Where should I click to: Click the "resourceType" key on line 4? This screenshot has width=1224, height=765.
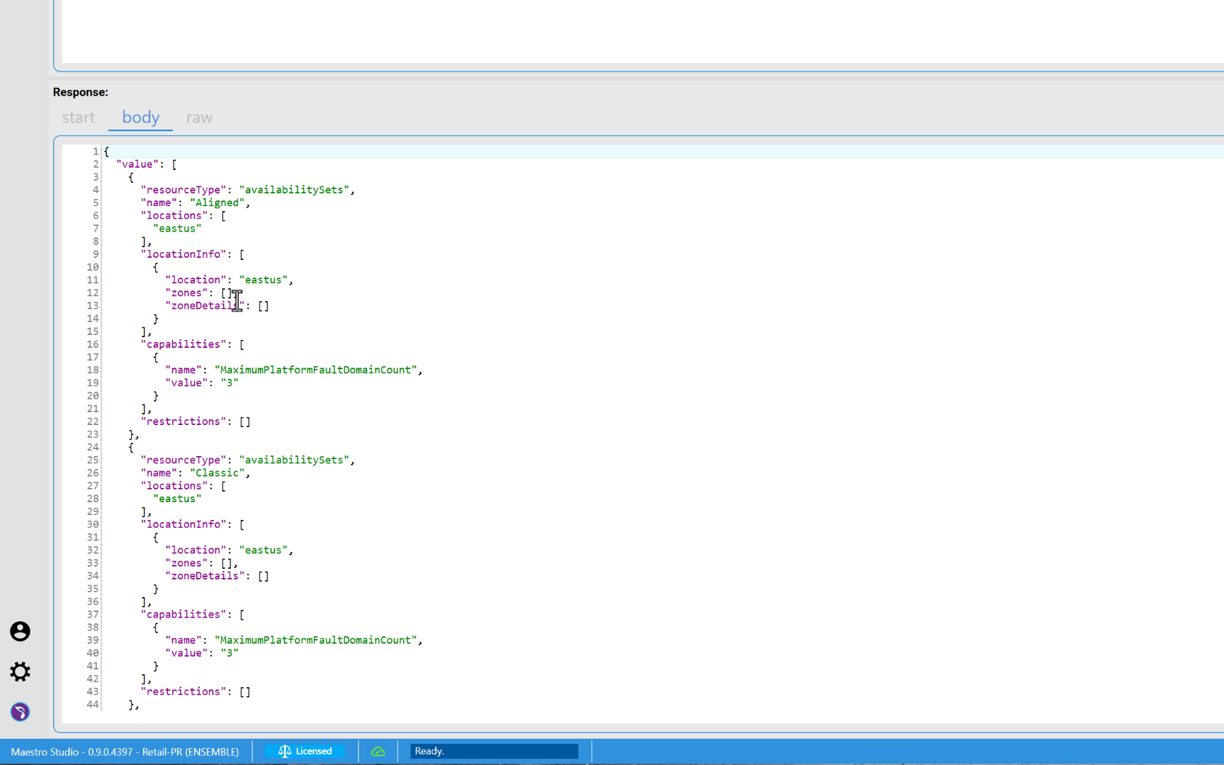(x=183, y=190)
